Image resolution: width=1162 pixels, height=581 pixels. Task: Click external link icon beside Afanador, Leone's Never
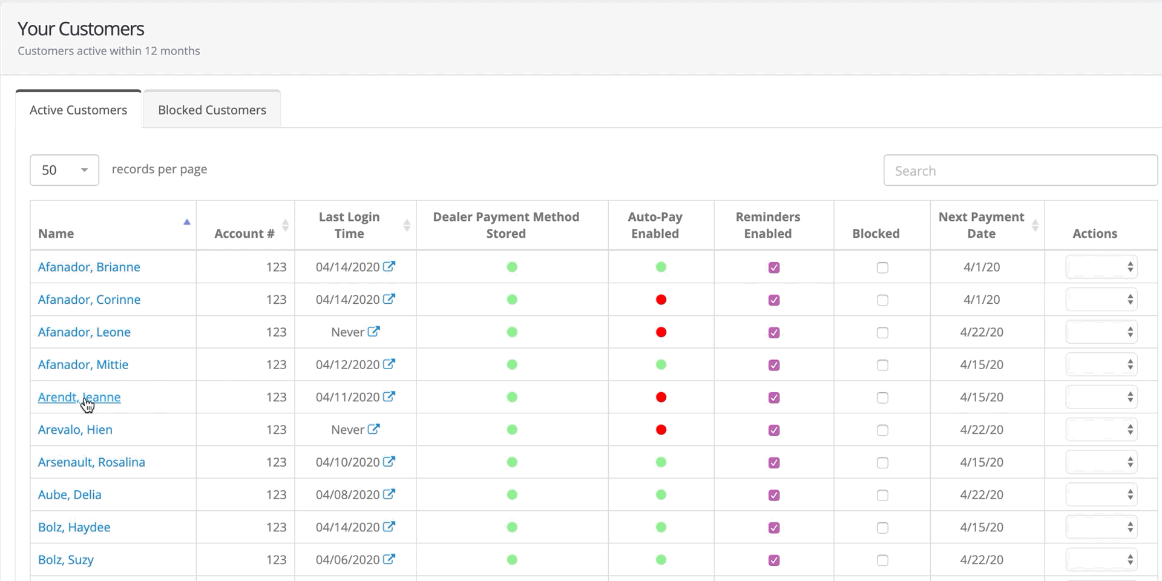(x=374, y=332)
